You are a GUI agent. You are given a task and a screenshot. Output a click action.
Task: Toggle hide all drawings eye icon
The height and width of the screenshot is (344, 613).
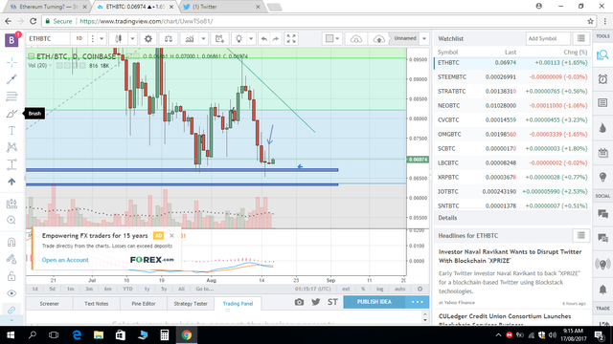click(x=11, y=293)
